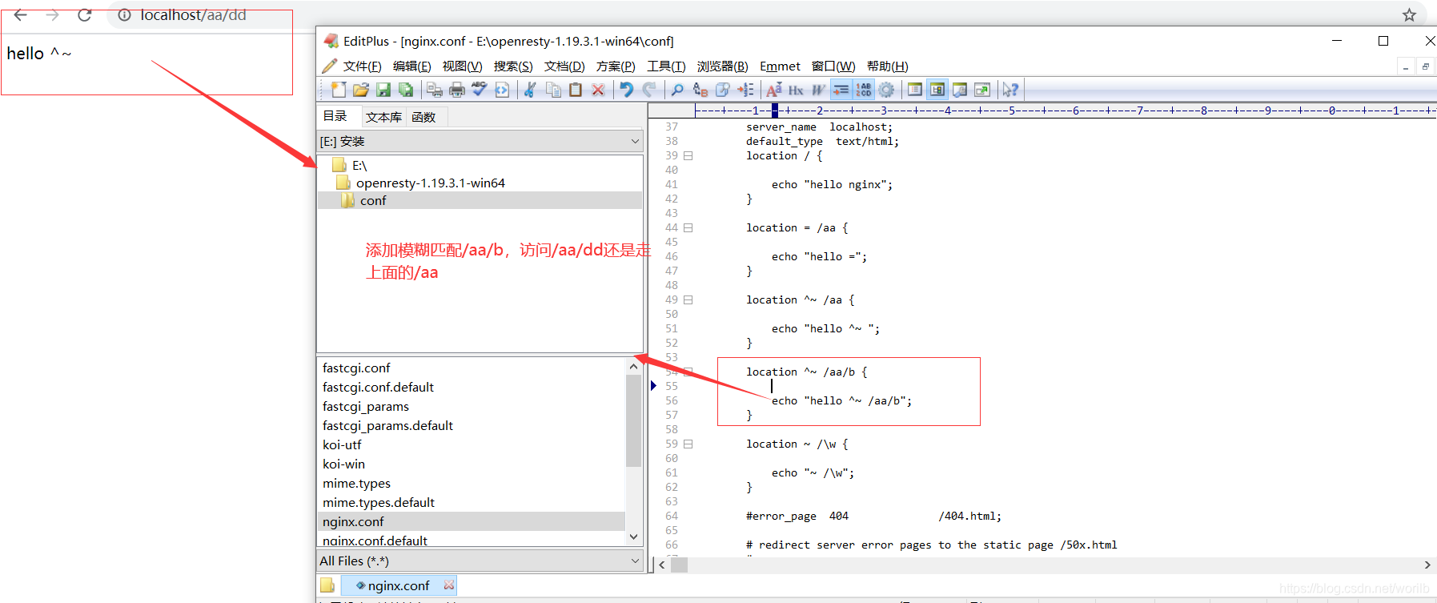This screenshot has height=603, width=1437.
Task: Select nginx.conf in the file list
Action: pyautogui.click(x=472, y=521)
